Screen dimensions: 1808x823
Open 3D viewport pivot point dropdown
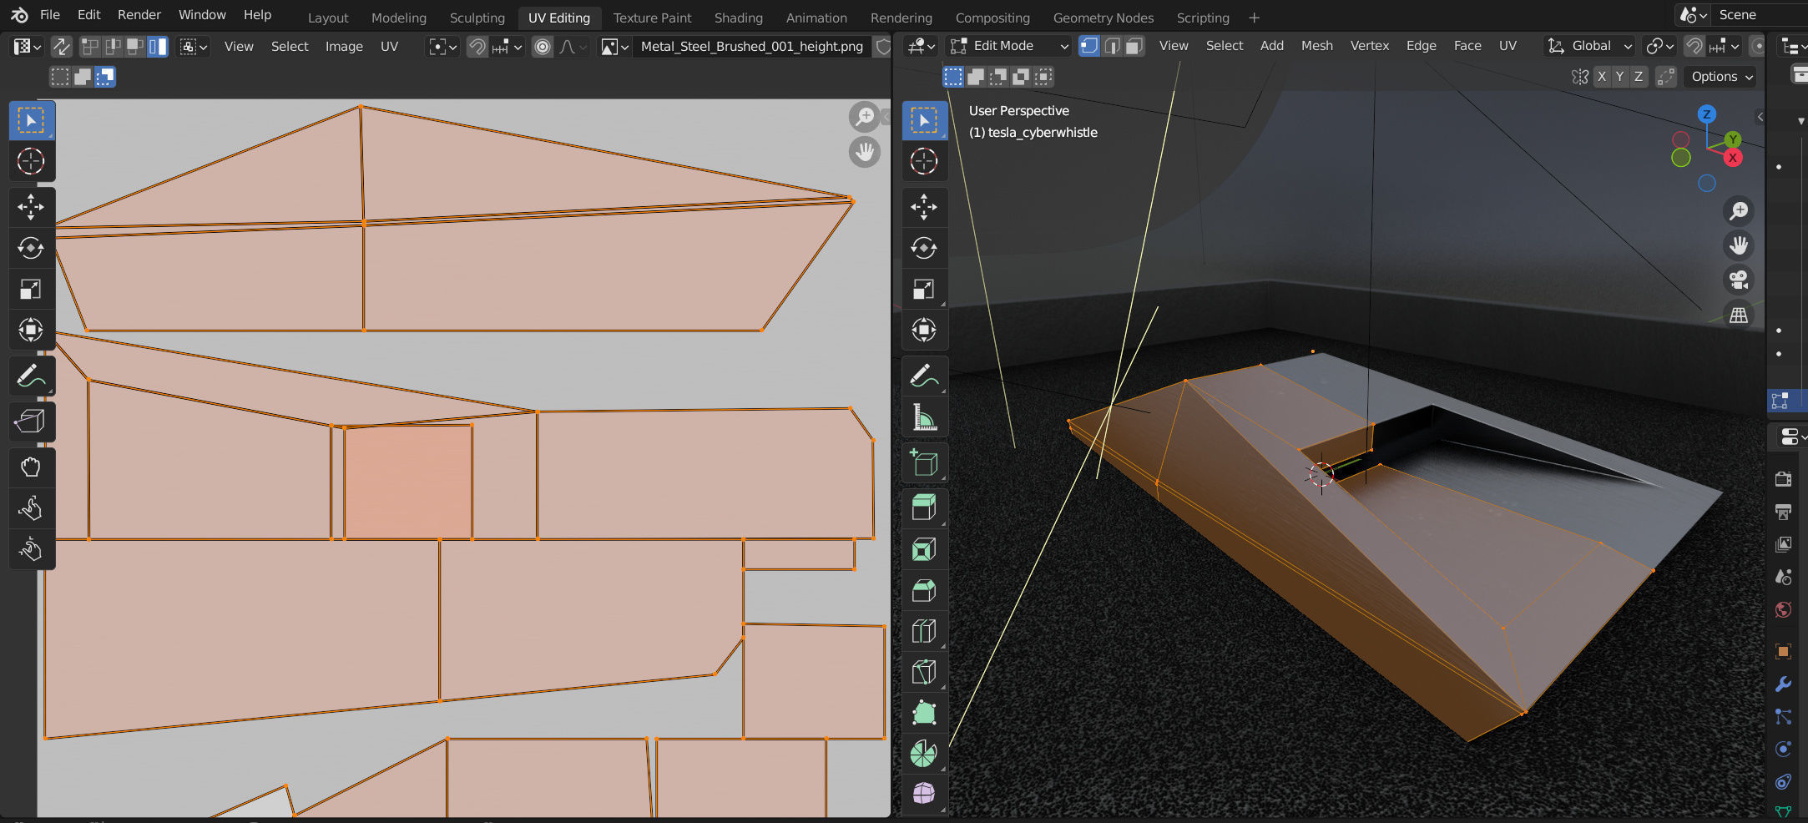(1658, 46)
